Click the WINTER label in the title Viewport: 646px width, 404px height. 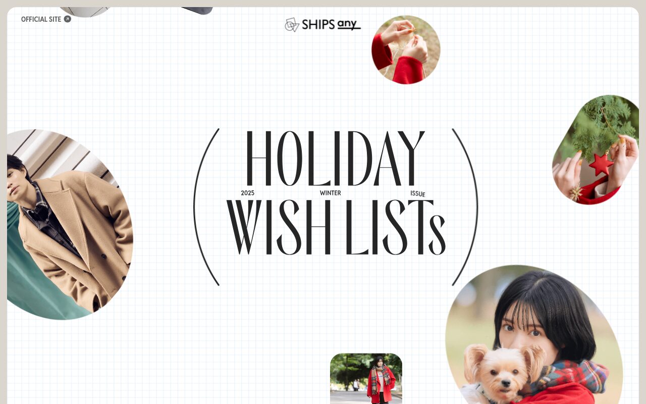click(x=330, y=193)
